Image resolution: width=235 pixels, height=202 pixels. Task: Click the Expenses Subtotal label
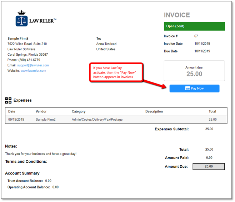click(x=172, y=129)
